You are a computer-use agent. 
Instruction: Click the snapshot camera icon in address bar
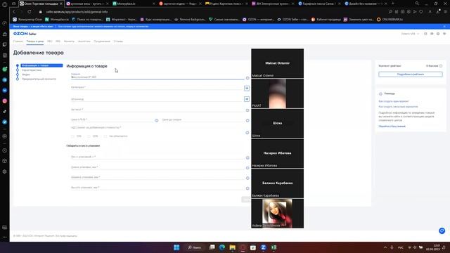(403, 12)
